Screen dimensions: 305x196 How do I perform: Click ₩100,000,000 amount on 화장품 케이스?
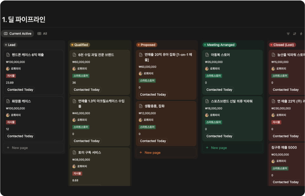click(15, 109)
